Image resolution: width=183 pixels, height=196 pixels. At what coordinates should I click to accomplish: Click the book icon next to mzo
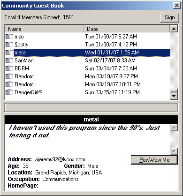9,37
